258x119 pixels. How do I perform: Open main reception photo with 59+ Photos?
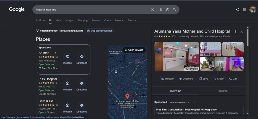pos(177,56)
